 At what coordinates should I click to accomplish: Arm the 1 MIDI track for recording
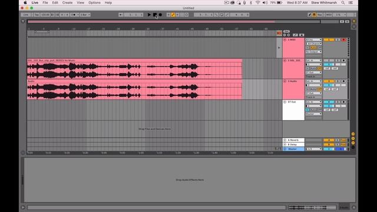coord(343,39)
